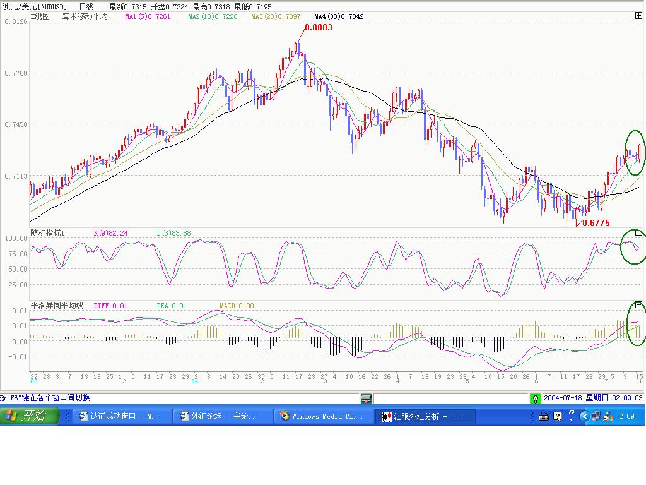Image resolution: width=646 pixels, height=485 pixels.
Task: Click the language bar keyboard icon
Action: click(544, 417)
